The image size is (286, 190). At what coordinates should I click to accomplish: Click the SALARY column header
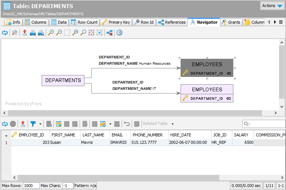(x=241, y=135)
